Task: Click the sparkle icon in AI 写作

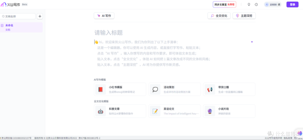Action: click(x=99, y=16)
